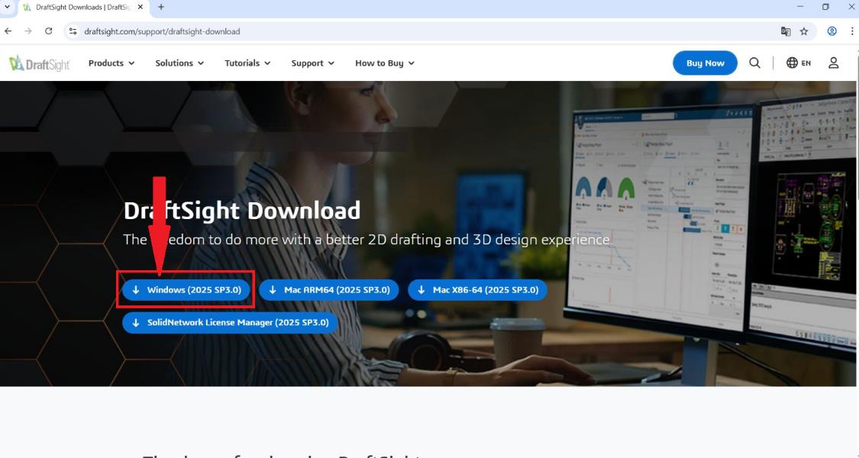Expand the Products menu
Viewport: 859px width, 458px height.
pos(111,63)
